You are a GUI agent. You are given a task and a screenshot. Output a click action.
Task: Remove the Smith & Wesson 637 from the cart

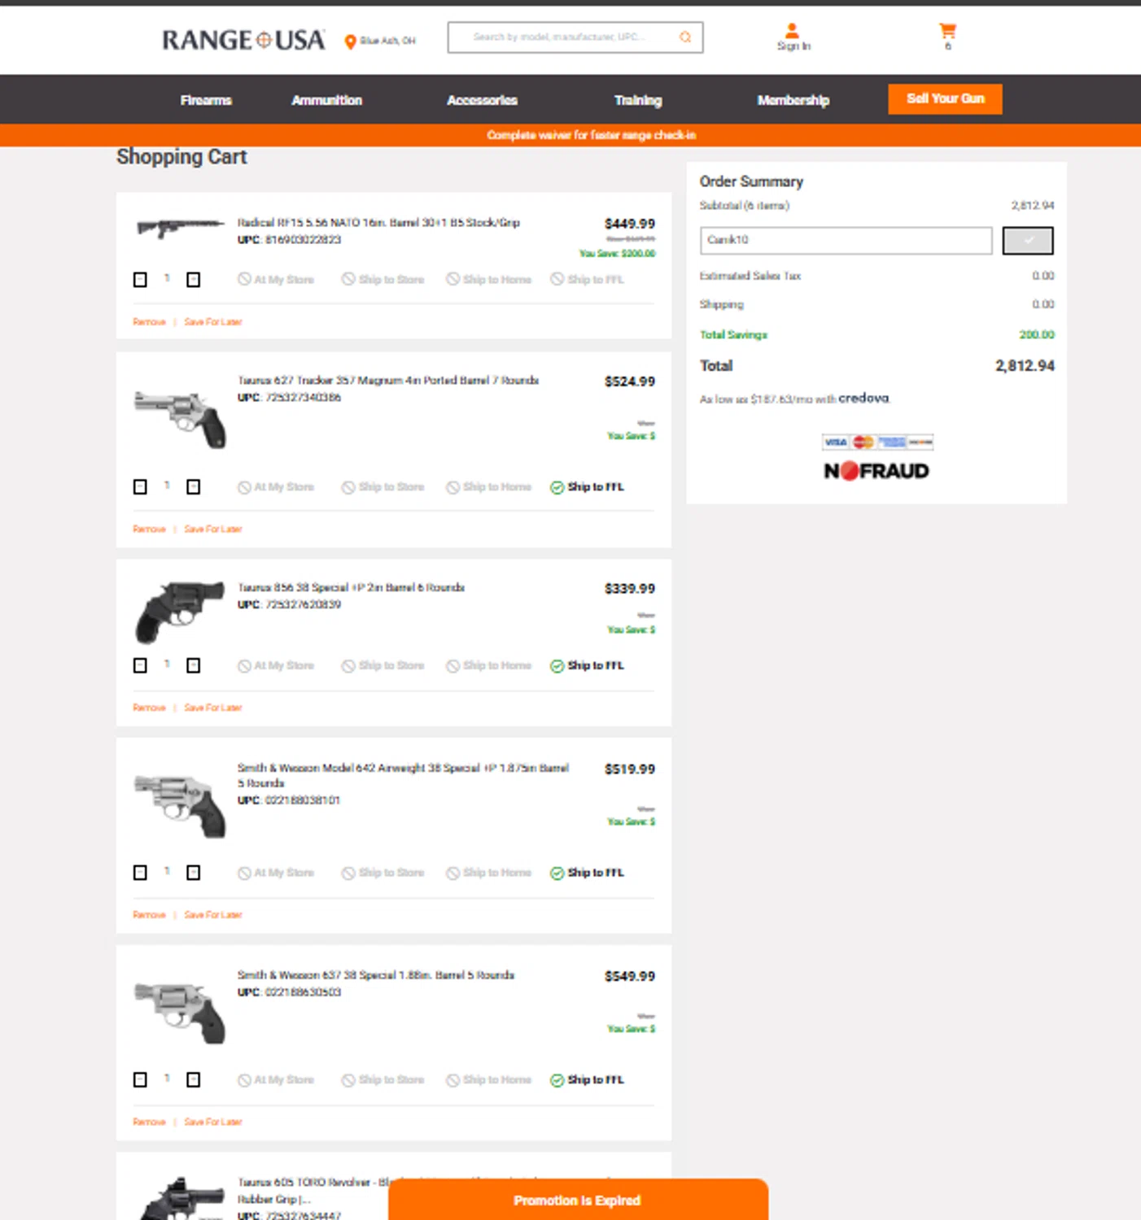(149, 1122)
